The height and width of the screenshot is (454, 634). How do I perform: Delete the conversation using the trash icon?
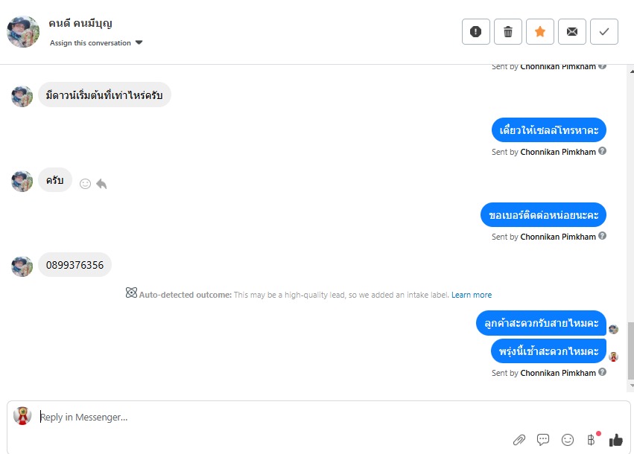[508, 31]
